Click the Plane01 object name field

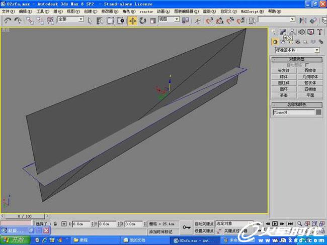coord(294,112)
